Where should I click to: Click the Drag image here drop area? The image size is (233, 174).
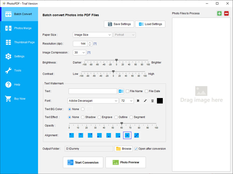pos(201,95)
